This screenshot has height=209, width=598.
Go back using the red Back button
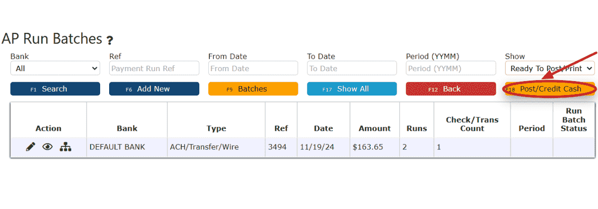(451, 89)
